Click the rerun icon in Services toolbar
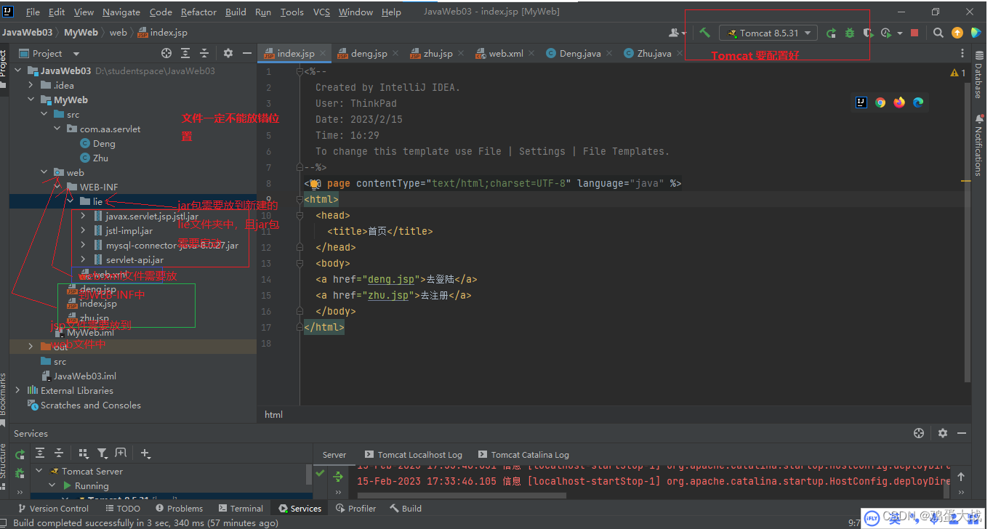993x529 pixels. [x=20, y=453]
